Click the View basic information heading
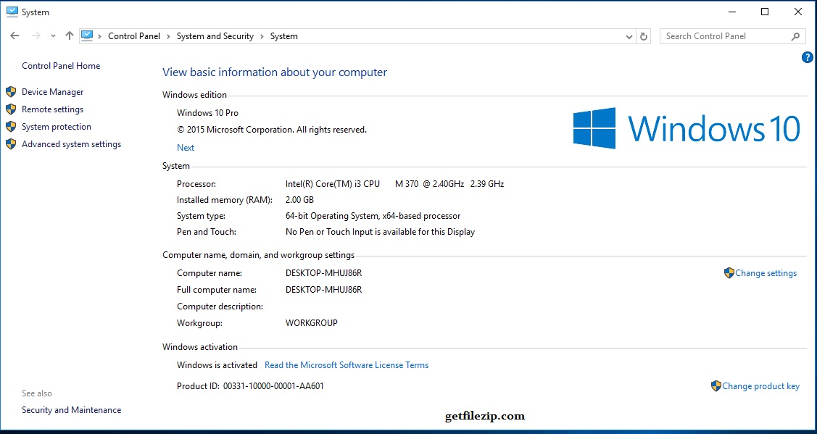This screenshot has width=817, height=434. [x=275, y=72]
